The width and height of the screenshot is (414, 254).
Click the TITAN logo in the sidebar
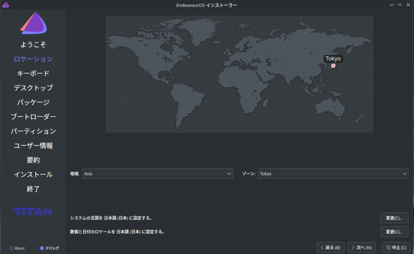(x=33, y=211)
